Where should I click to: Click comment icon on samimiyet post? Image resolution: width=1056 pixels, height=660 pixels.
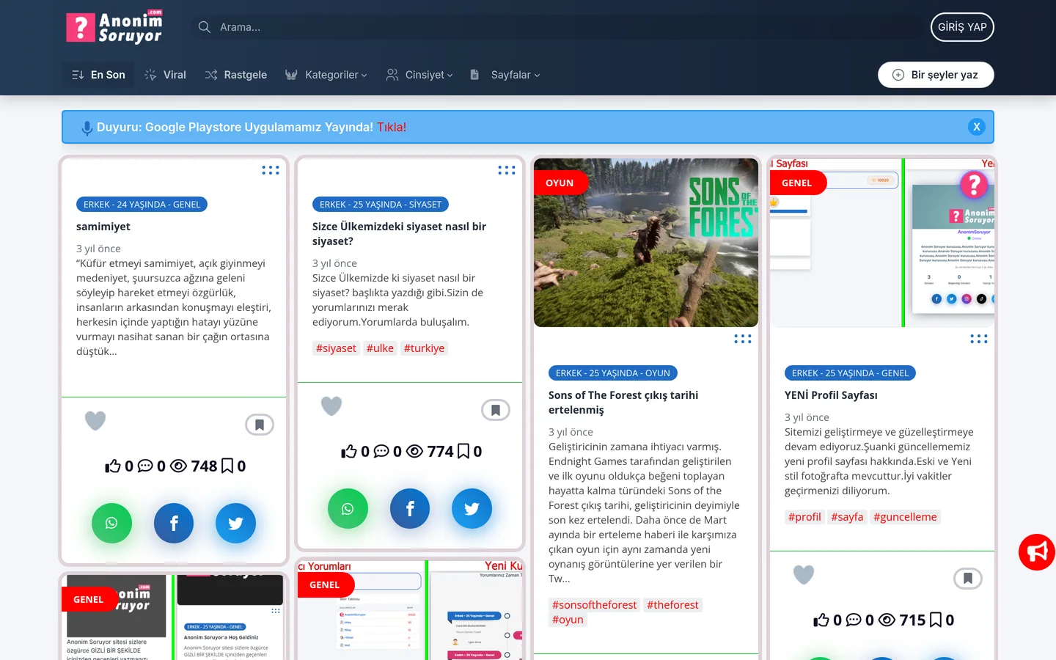[145, 466]
